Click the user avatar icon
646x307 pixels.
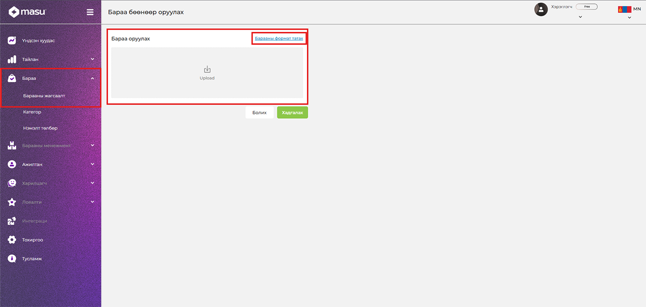coord(541,9)
